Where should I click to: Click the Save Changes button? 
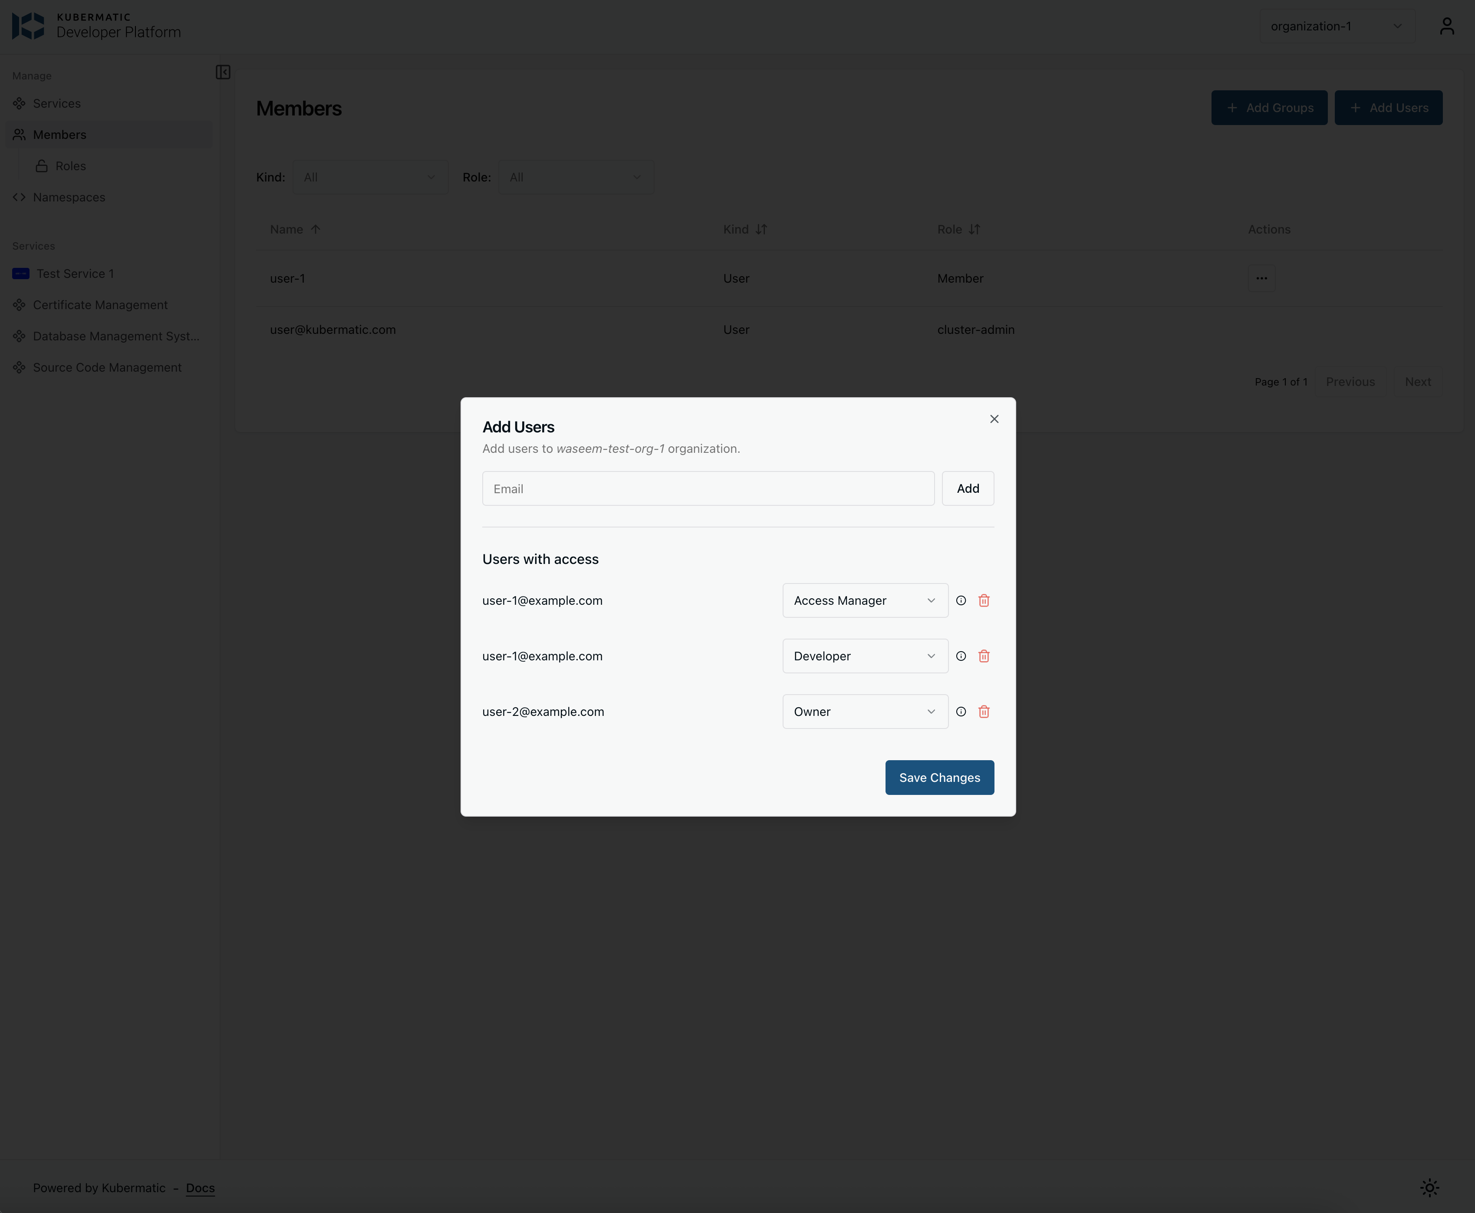[x=939, y=777]
